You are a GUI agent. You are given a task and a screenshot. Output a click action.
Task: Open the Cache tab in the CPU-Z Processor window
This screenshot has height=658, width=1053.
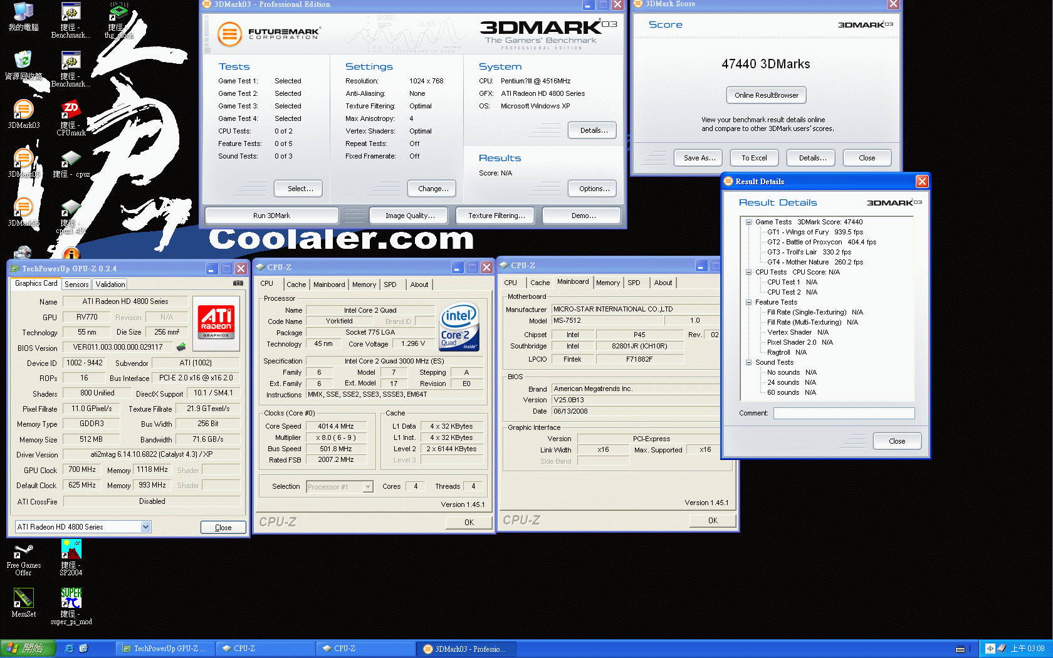296,285
